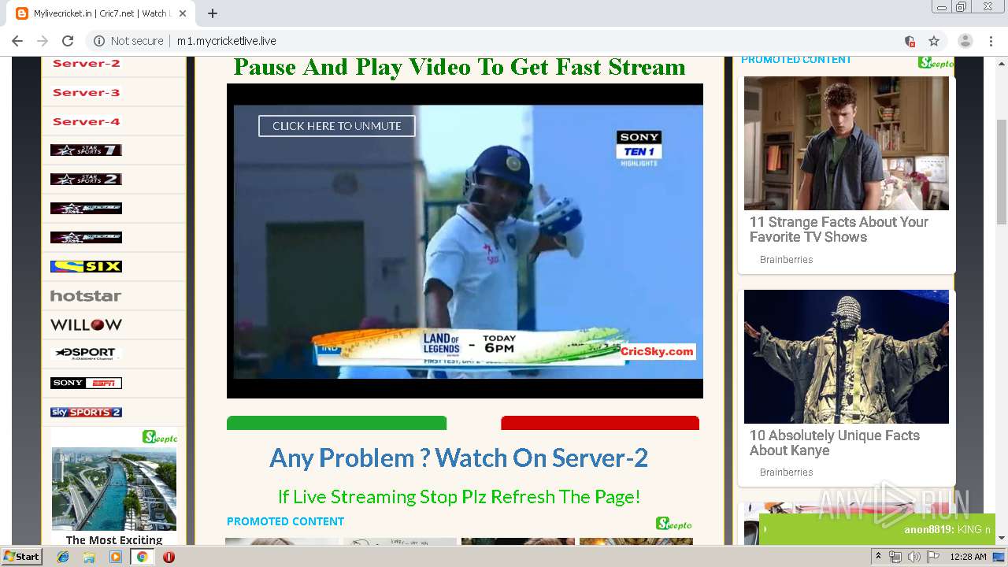
Task: Open '10 Absolutely Unique Facts About Kanye'
Action: (835, 443)
